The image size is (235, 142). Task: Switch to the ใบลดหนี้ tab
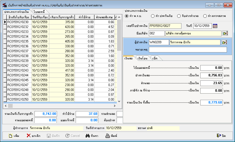click(39, 12)
